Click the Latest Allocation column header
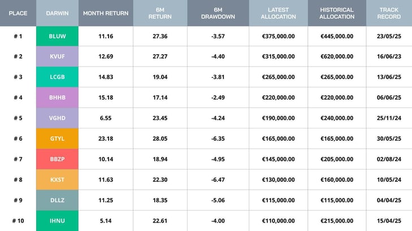This screenshot has height=231, width=412. pos(278,13)
